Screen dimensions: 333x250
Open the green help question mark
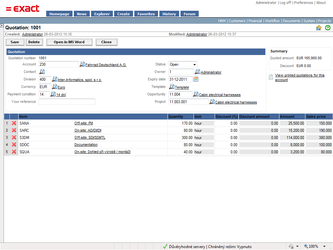click(328, 28)
